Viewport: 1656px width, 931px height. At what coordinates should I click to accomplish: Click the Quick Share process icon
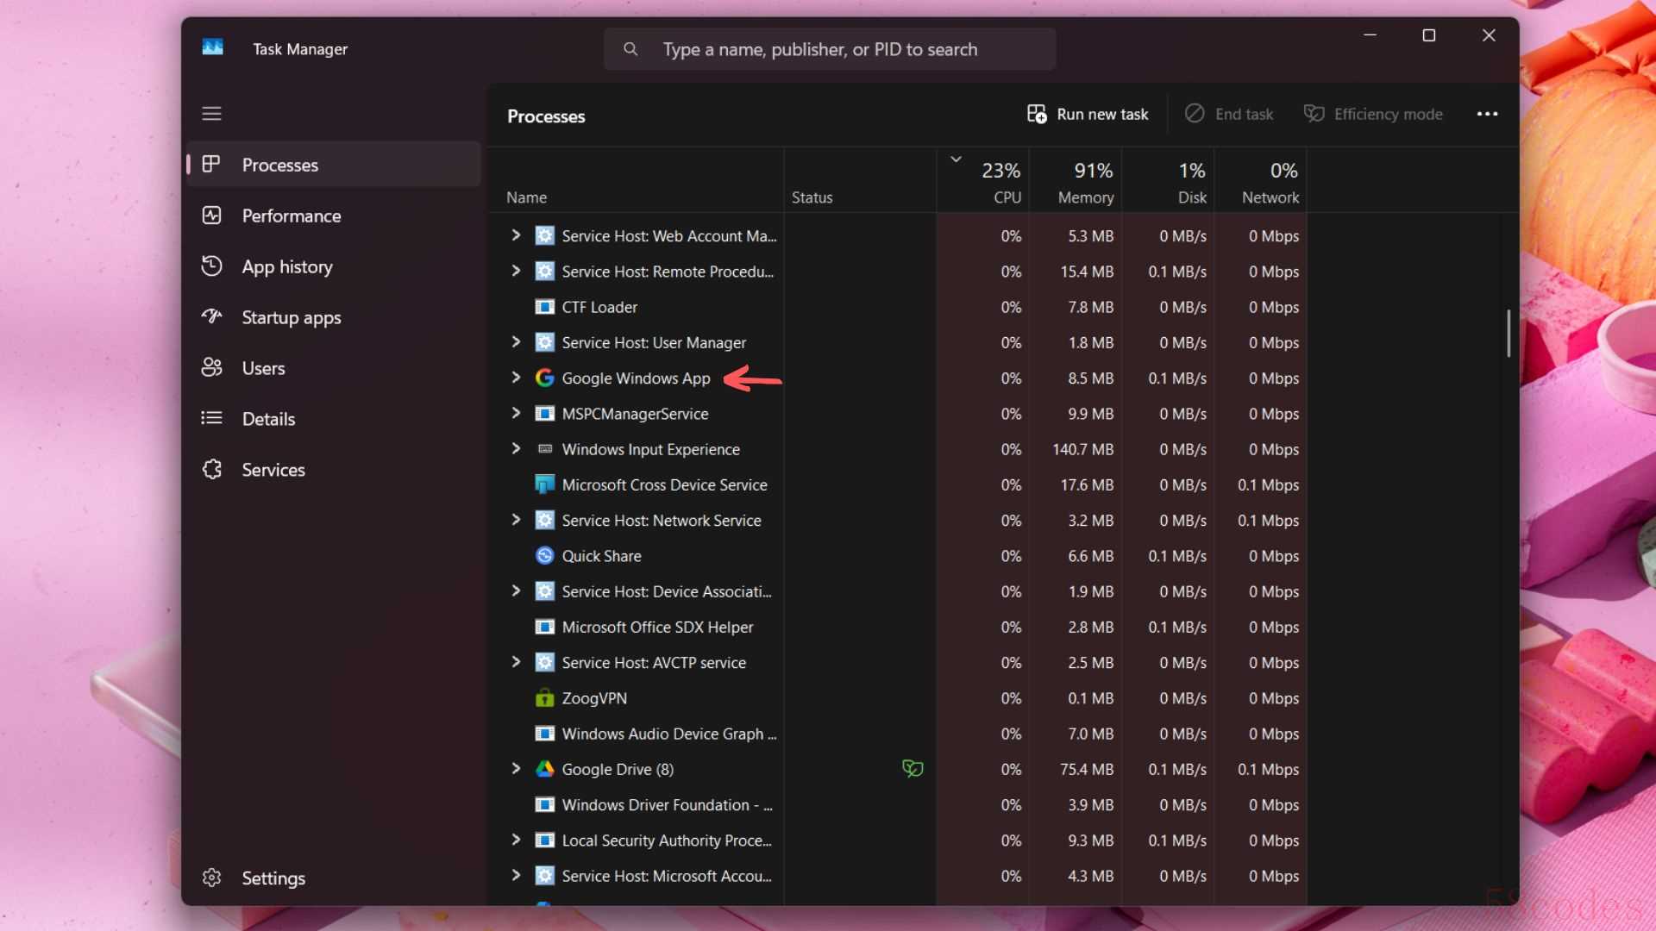544,556
